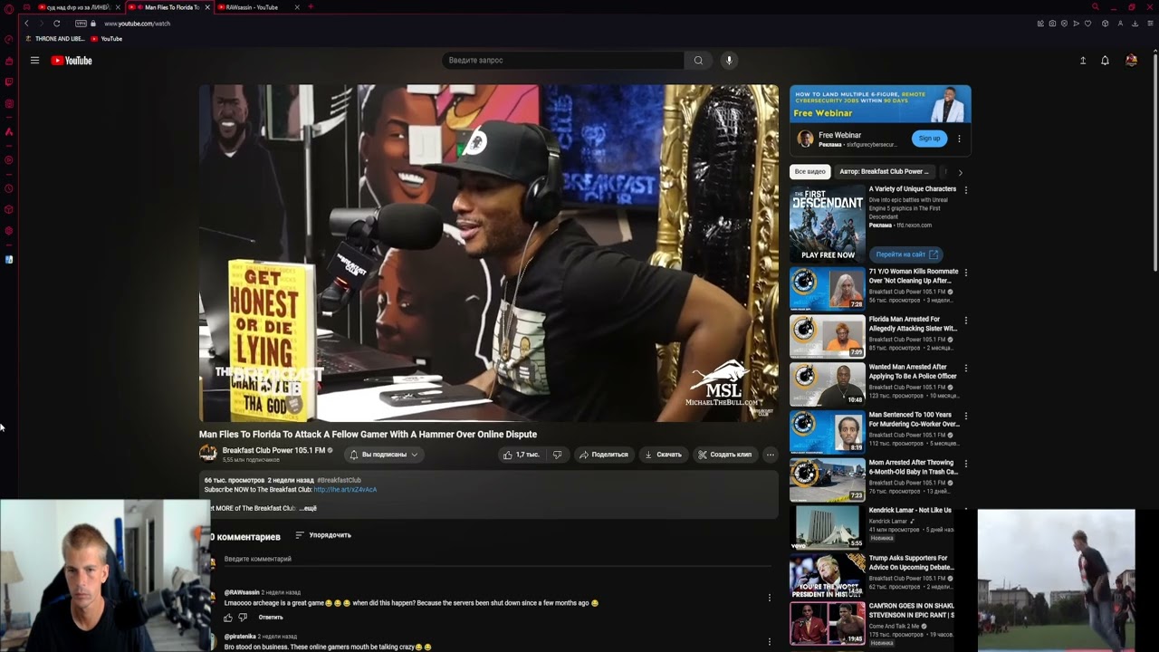The height and width of the screenshot is (652, 1159).
Task: Open the Mom Arrested After Throwing thumbnail
Action: point(828,480)
